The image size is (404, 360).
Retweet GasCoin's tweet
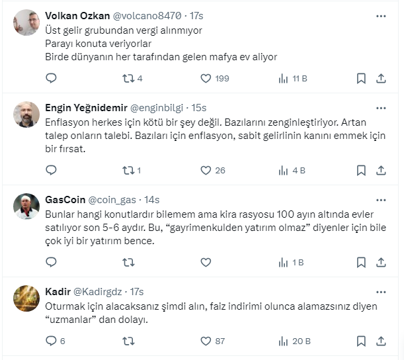tap(128, 262)
